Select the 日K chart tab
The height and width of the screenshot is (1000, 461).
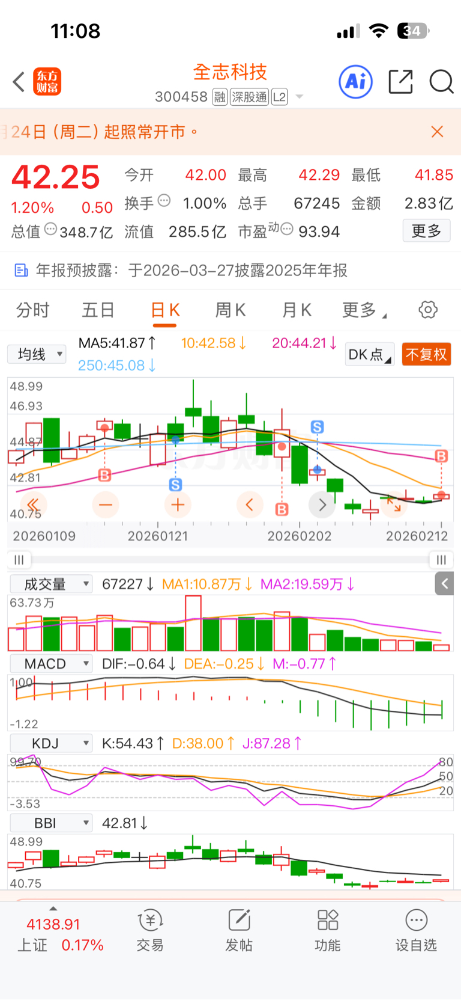165,310
